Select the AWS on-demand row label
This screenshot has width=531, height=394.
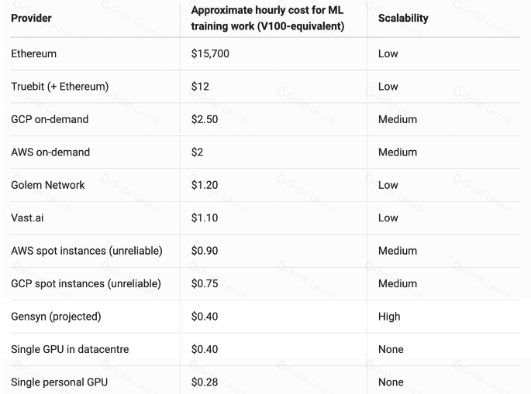click(50, 152)
